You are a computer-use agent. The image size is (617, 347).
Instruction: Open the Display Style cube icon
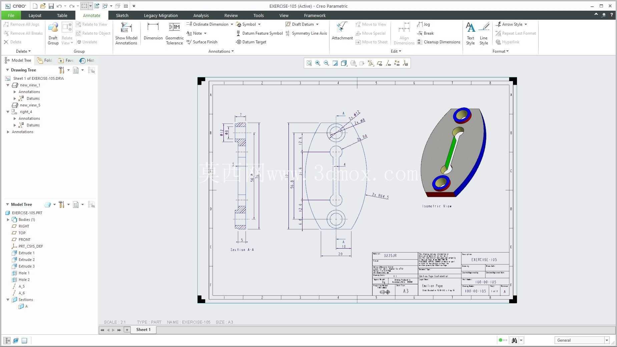pos(344,63)
